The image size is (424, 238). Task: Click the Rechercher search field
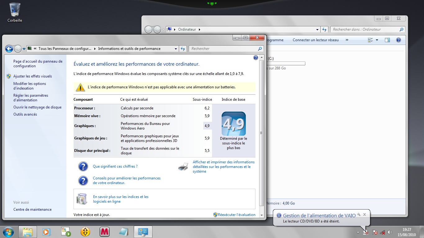click(x=223, y=49)
